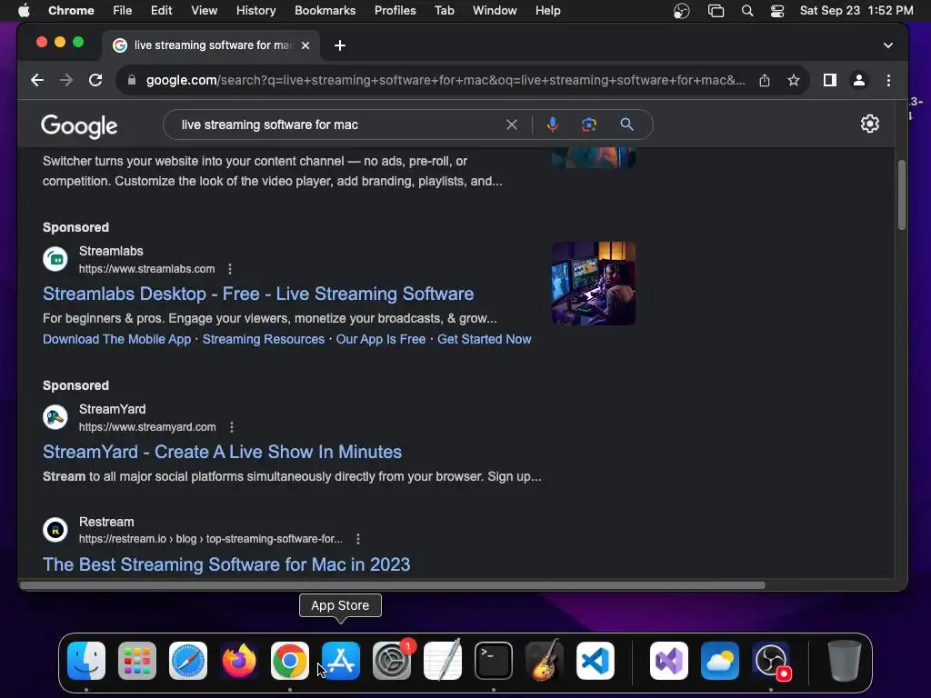Open Spotlight search in menu bar
The height and width of the screenshot is (698, 931).
click(747, 11)
